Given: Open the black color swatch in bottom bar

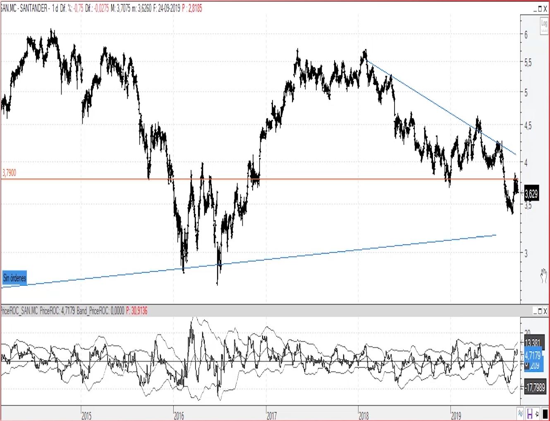Looking at the screenshot, I should (x=545, y=413).
